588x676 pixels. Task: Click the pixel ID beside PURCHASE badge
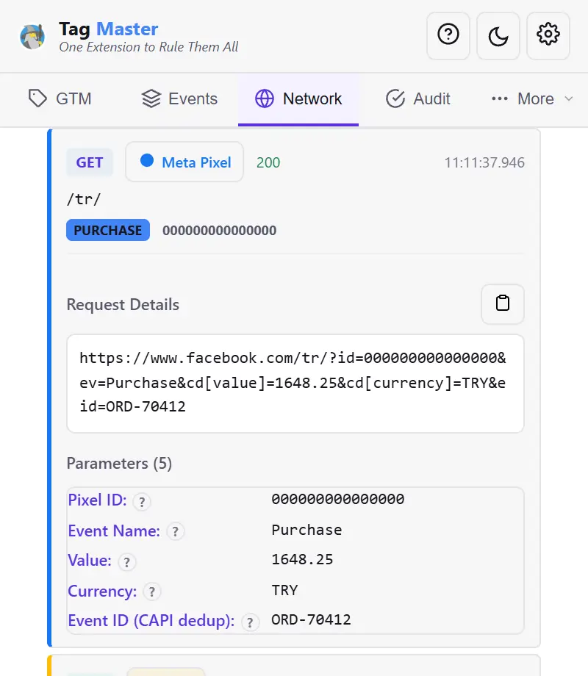tap(219, 230)
